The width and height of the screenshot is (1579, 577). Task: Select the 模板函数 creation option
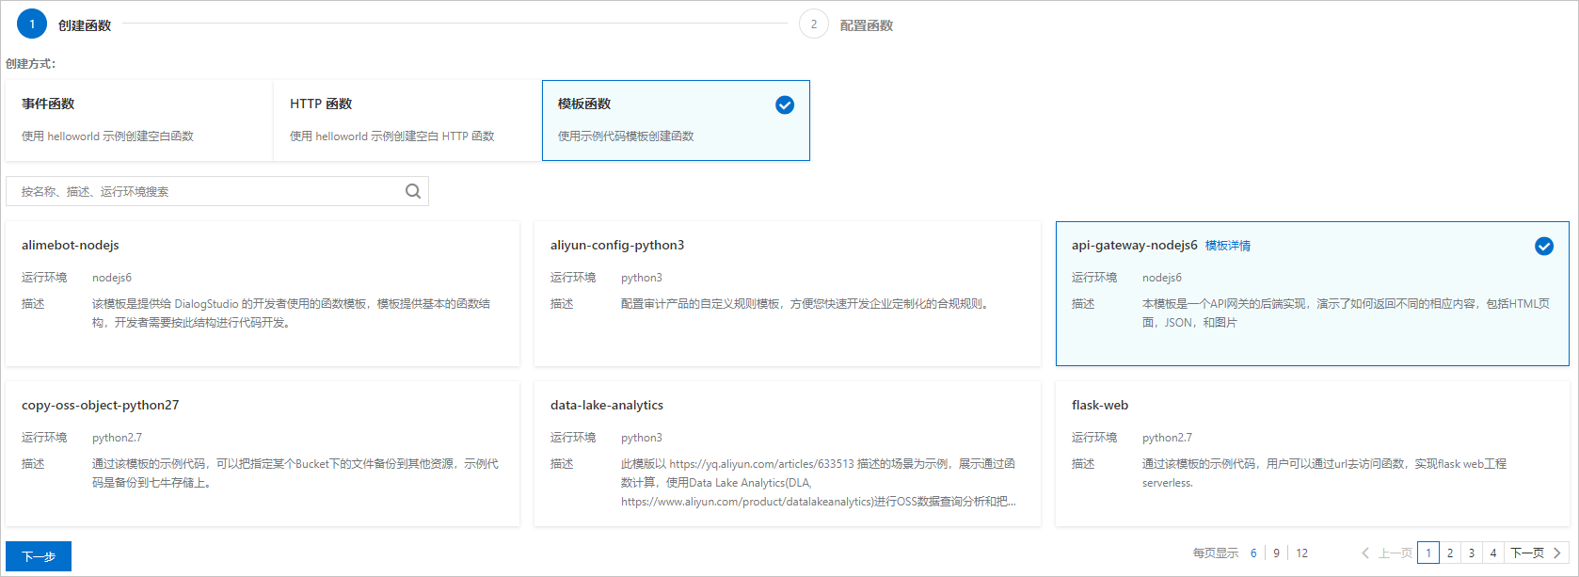676,120
